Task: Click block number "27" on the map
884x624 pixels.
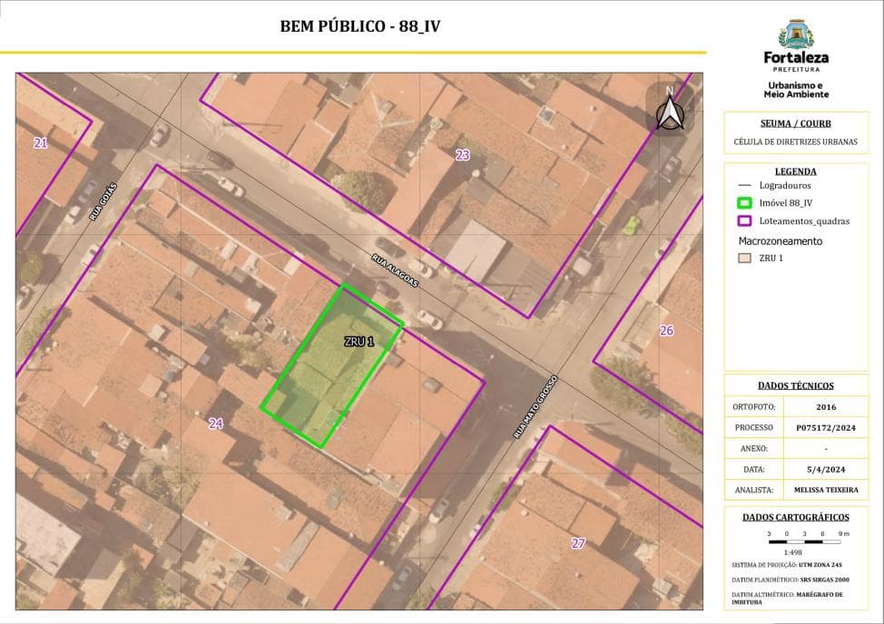Action: (x=578, y=543)
